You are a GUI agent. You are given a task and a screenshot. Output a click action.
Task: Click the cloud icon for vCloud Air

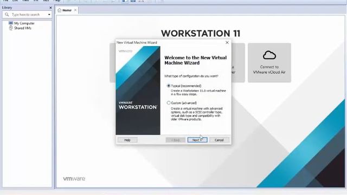pos(269,55)
